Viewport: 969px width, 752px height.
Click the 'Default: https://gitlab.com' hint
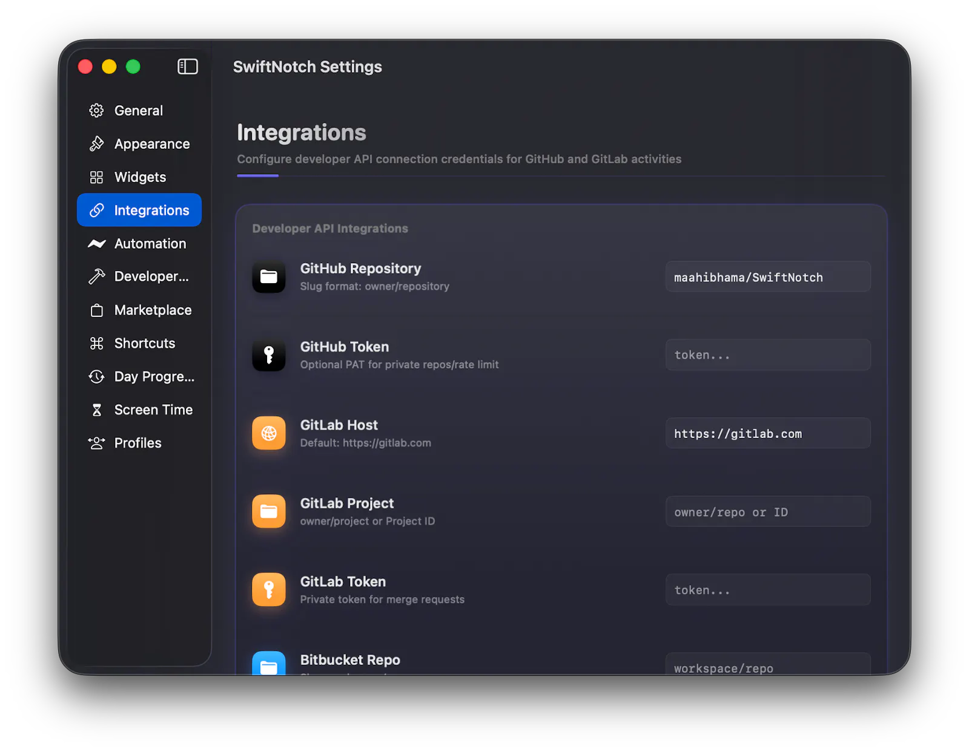tap(366, 443)
